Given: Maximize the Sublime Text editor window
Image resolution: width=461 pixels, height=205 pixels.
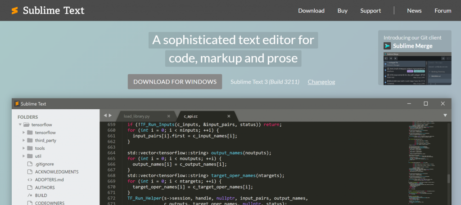Looking at the screenshot, I should point(425,103).
